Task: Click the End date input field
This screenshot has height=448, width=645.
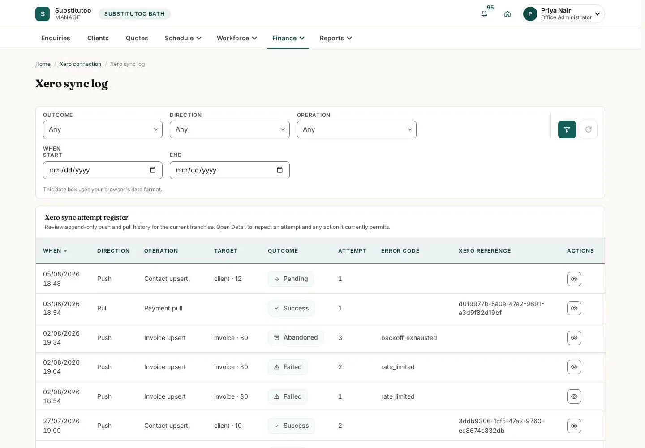Action: 230,170
